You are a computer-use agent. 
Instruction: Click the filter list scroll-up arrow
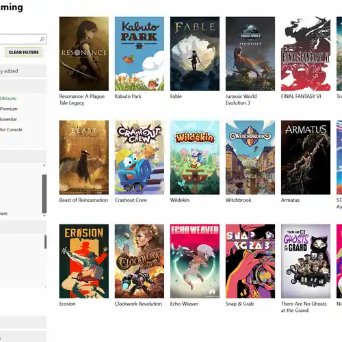(44, 165)
